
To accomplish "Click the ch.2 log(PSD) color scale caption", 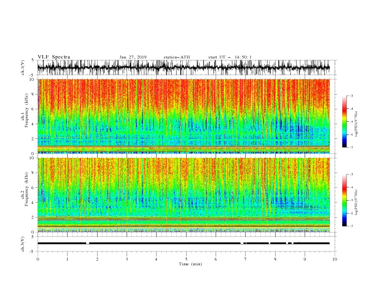I will click(356, 203).
